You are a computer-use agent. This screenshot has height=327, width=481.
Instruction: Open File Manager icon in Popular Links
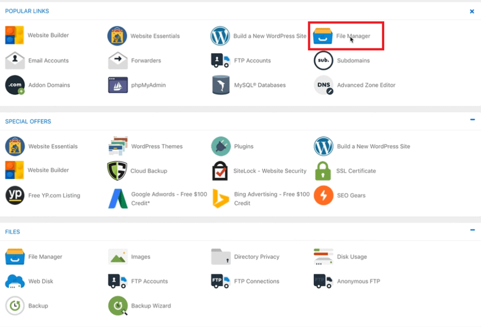tap(323, 36)
